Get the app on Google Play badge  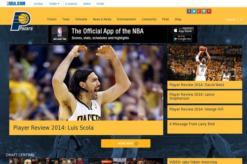pos(183,38)
